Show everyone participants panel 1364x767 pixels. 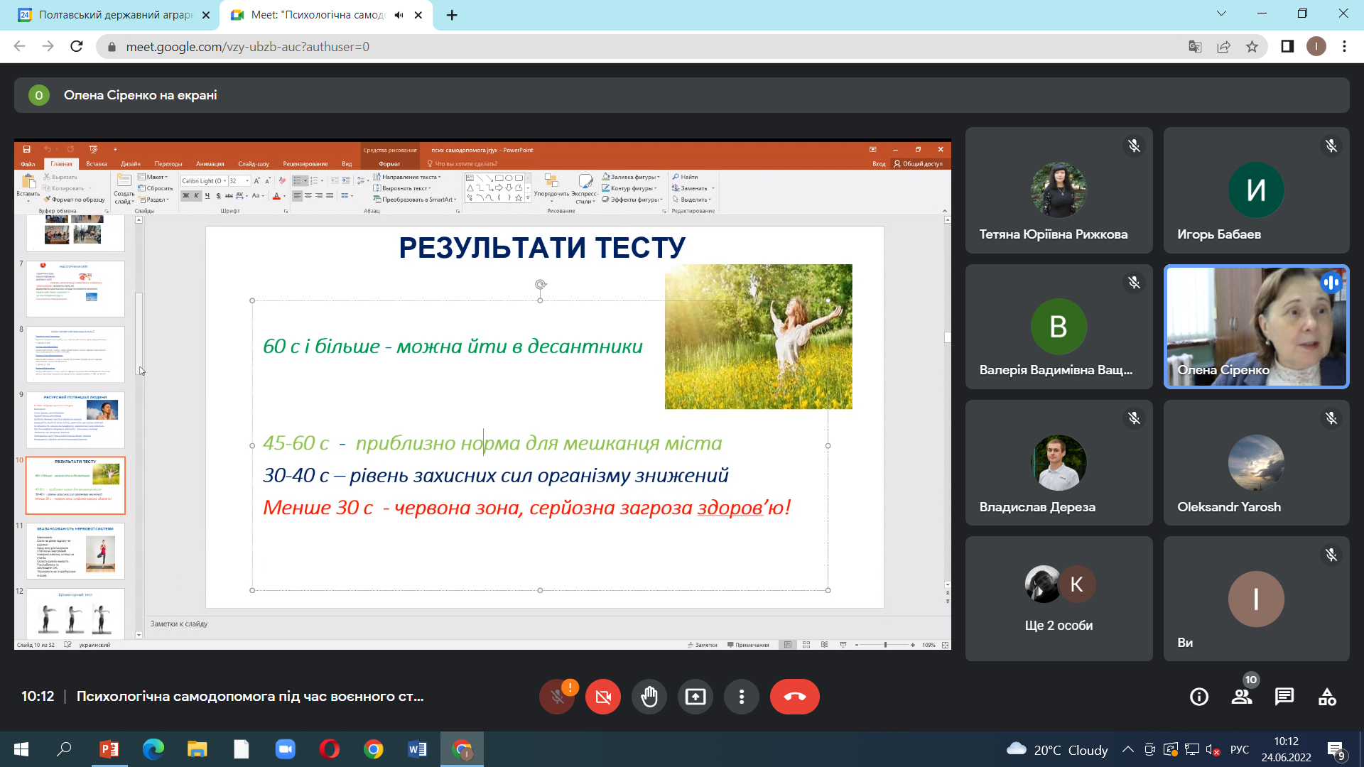(1242, 697)
